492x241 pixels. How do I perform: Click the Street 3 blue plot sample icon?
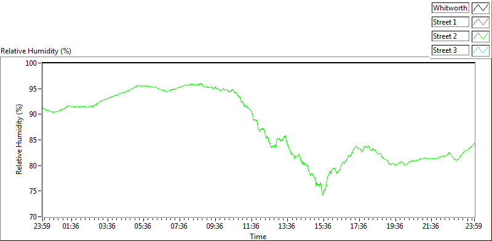pos(480,50)
